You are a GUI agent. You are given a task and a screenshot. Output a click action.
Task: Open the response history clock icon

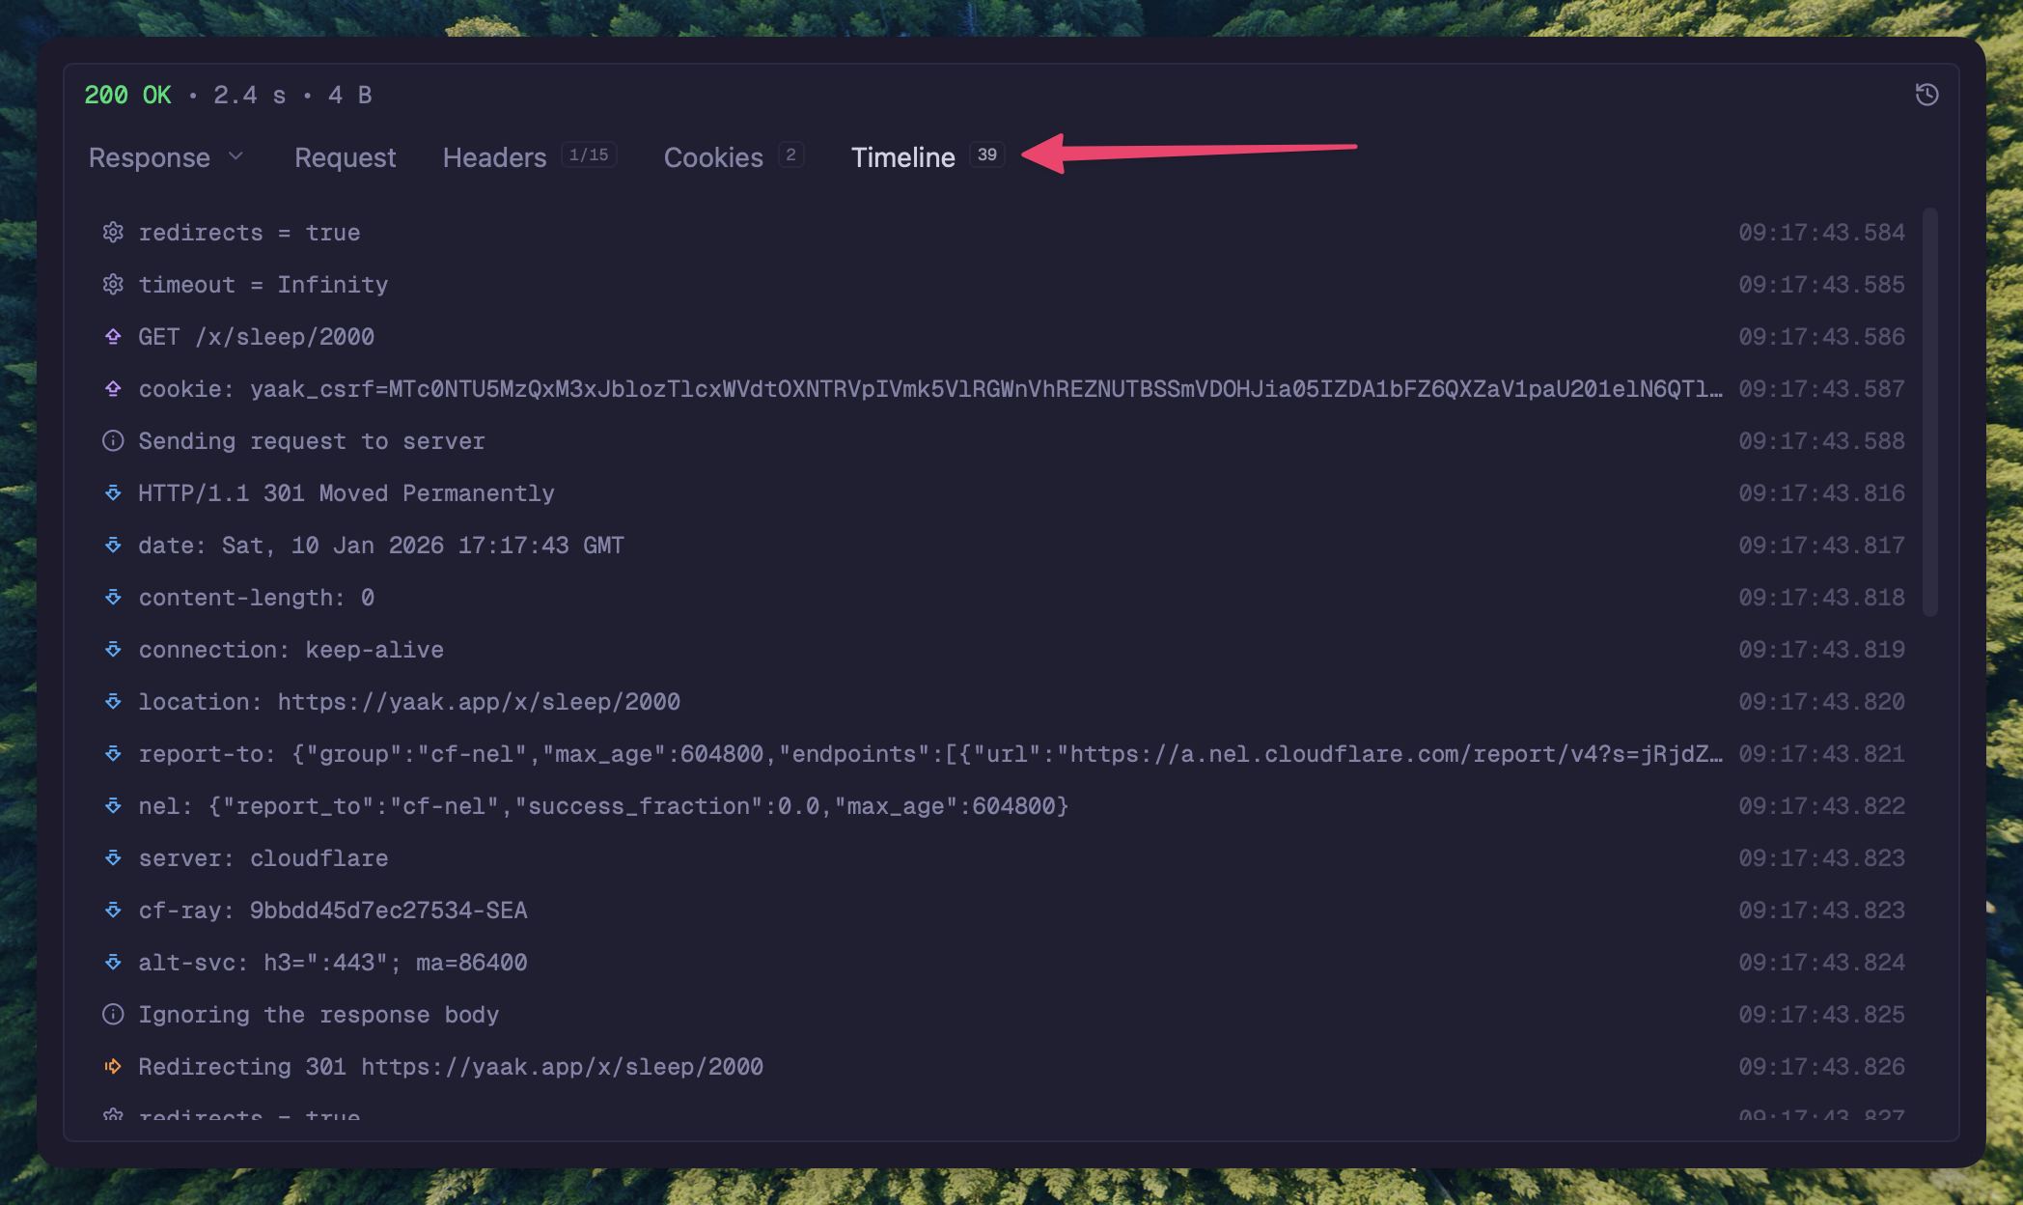(x=1926, y=95)
